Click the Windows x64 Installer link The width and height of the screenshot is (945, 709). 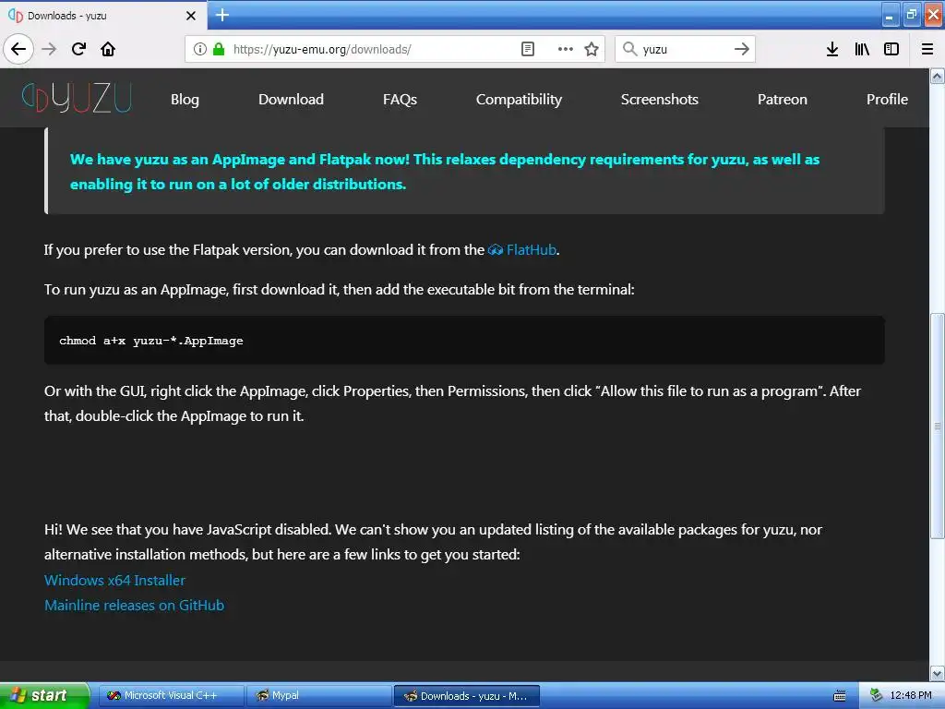pyautogui.click(x=114, y=580)
